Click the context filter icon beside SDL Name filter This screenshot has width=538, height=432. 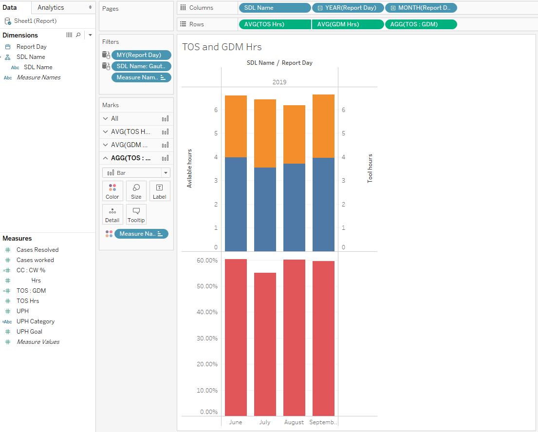[x=106, y=66]
